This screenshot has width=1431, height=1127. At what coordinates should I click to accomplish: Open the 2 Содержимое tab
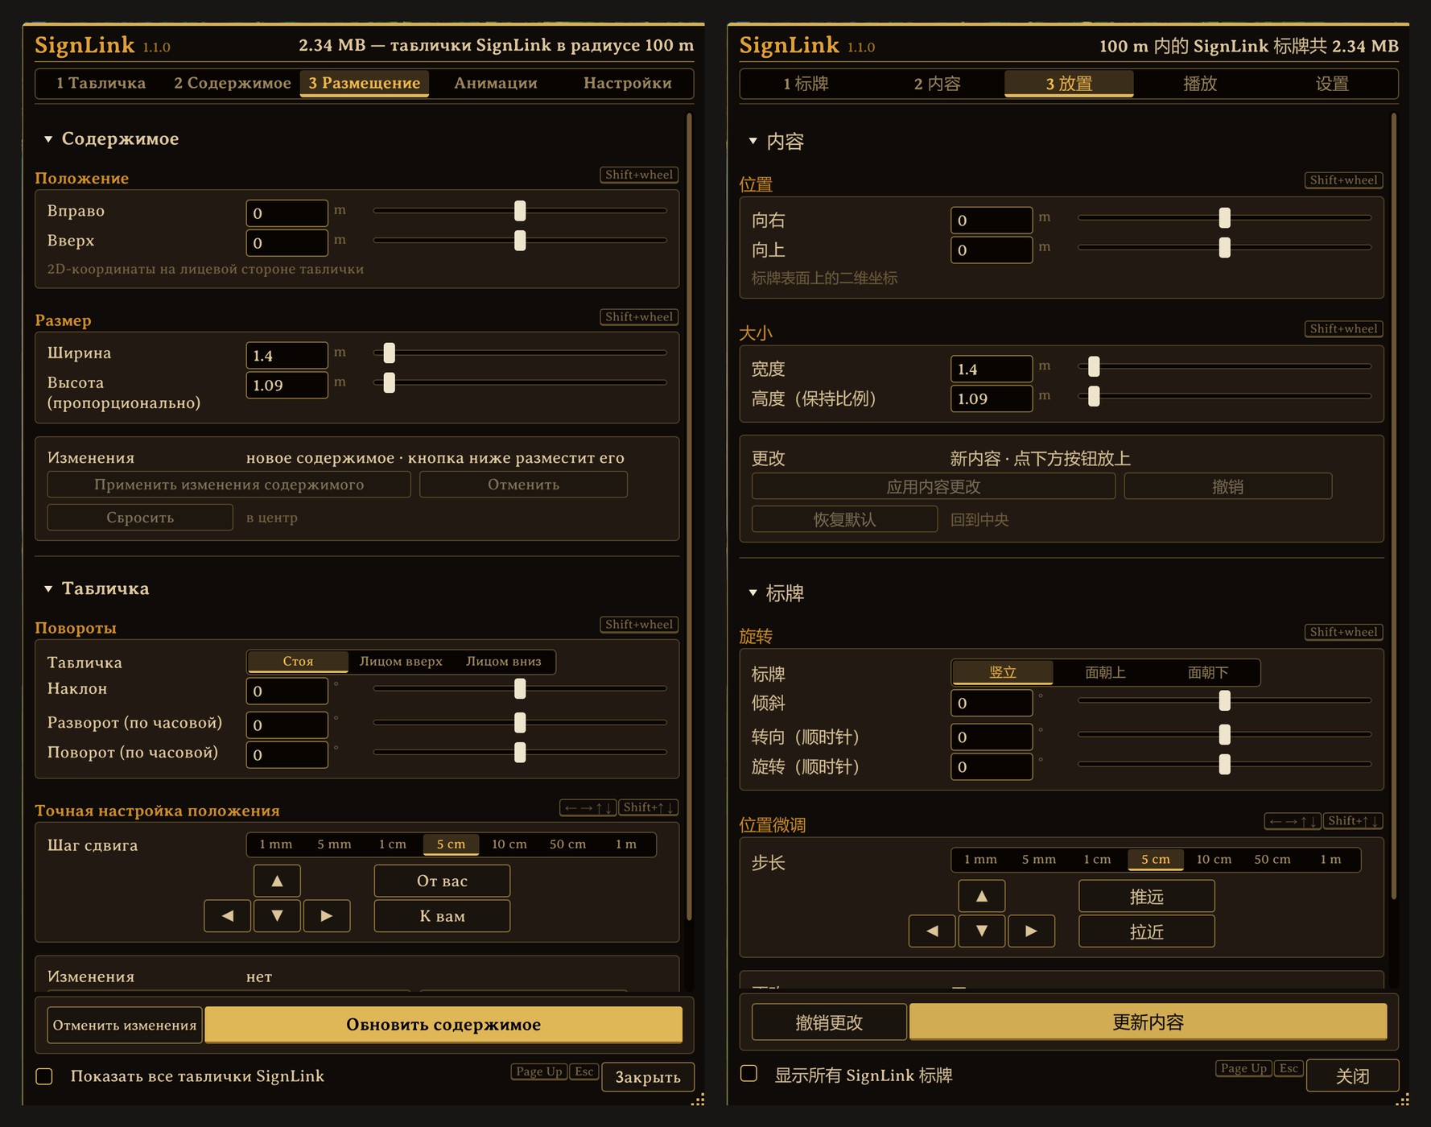[x=233, y=83]
